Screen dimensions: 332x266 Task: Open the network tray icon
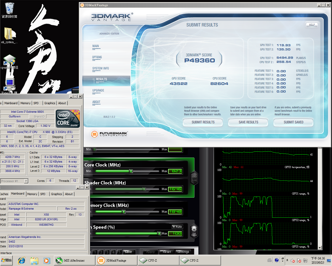point(305,261)
